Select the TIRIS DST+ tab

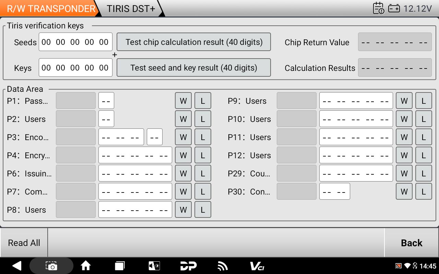click(131, 9)
